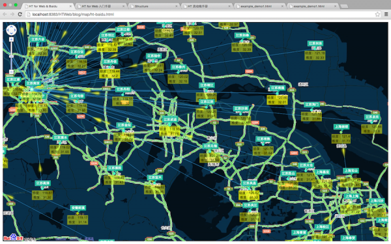
Task: Go back using the browser back arrow
Action: click(5, 14)
